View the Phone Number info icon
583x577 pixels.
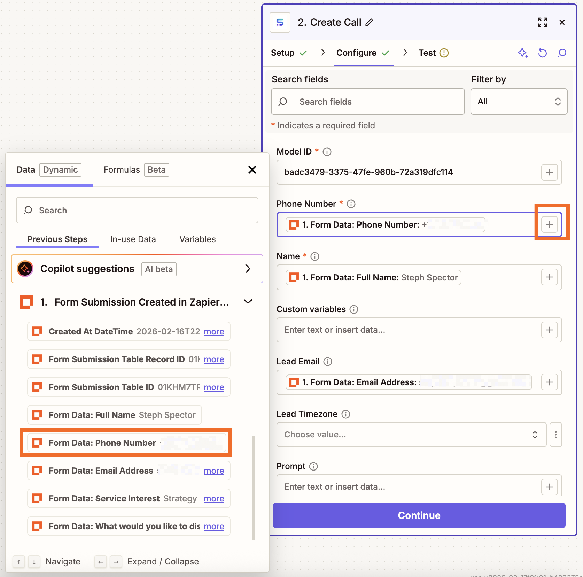[x=351, y=204]
